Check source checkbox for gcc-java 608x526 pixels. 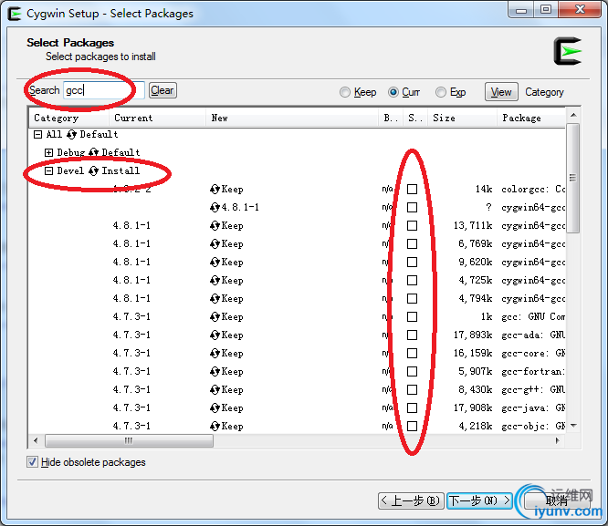(413, 407)
